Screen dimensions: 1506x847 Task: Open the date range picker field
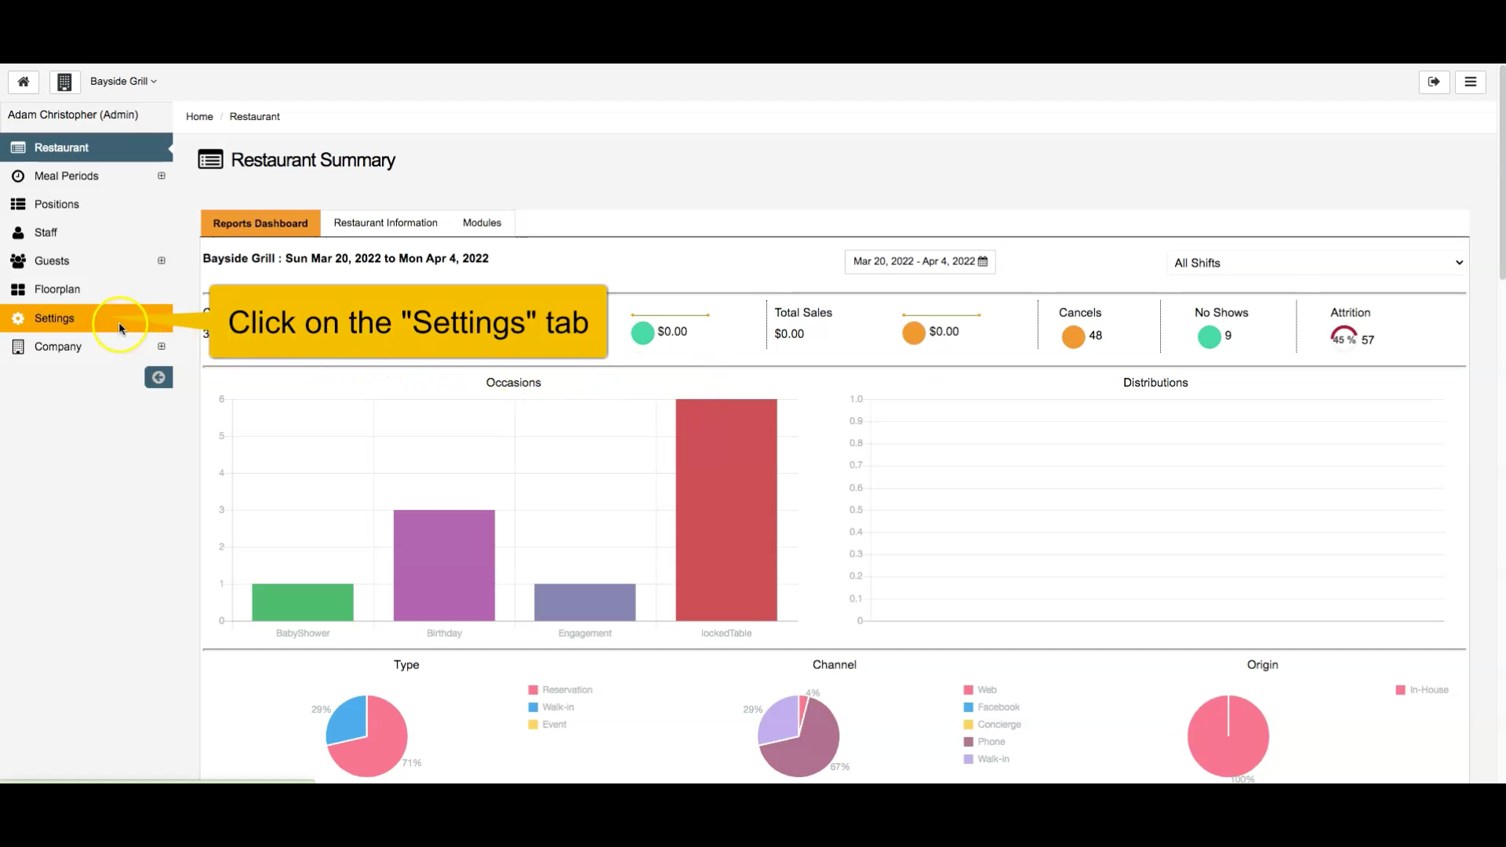[x=919, y=262]
